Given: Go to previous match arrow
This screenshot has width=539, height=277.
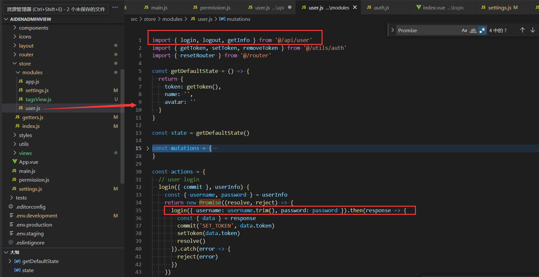Looking at the screenshot, I should coord(522,30).
